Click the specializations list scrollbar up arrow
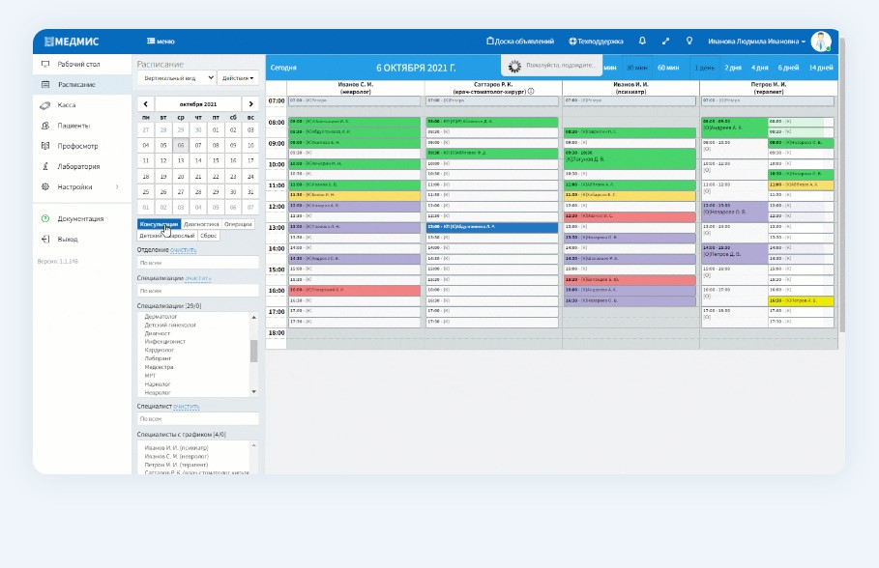The height and width of the screenshot is (568, 879). coord(254,317)
